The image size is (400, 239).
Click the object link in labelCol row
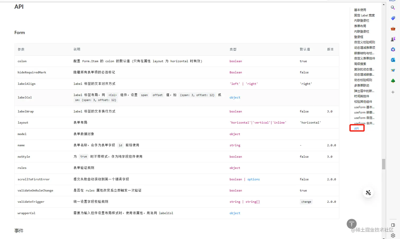(x=235, y=97)
